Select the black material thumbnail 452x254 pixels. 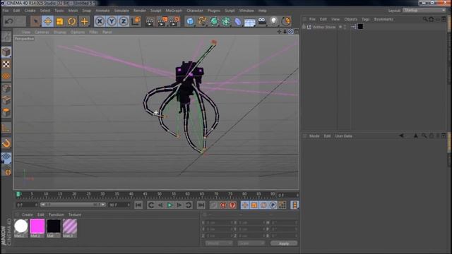(x=54, y=226)
